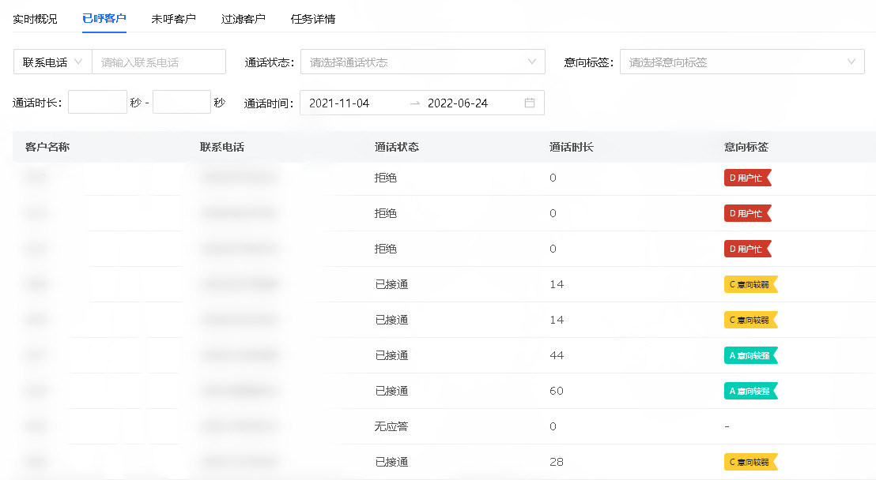This screenshot has width=876, height=480.
Task: Open the calendar icon in 通话时间 picker
Action: 531,103
